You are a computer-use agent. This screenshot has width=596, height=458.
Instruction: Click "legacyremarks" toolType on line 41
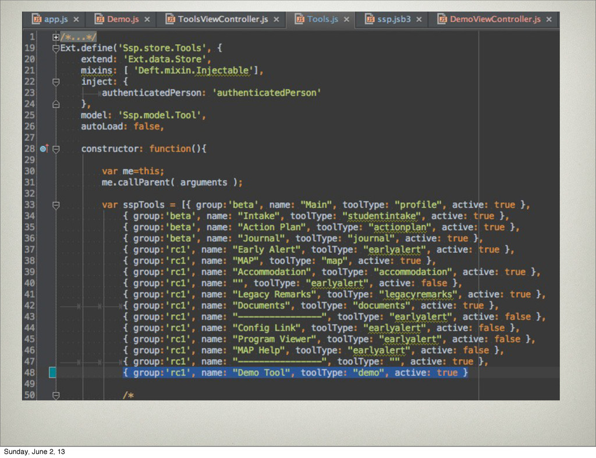click(x=418, y=295)
